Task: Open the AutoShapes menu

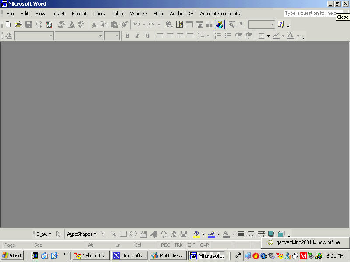Action: pos(82,234)
